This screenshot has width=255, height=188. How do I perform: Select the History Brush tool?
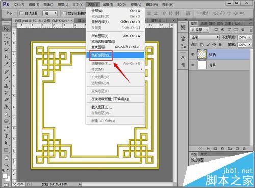6,93
